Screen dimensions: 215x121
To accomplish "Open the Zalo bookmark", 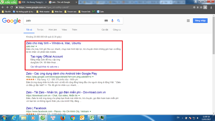I will coord(100,12).
